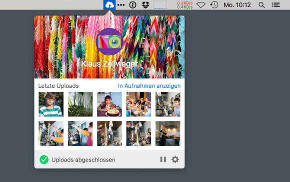Open the woman in kitchen photo thumbnail
Image resolution: width=290 pixels, height=182 pixels.
coord(168,133)
